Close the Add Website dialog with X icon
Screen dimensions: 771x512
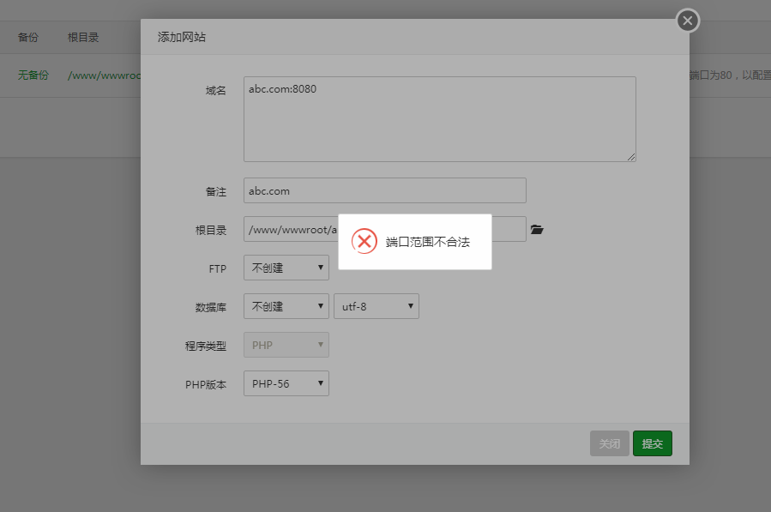tap(687, 21)
